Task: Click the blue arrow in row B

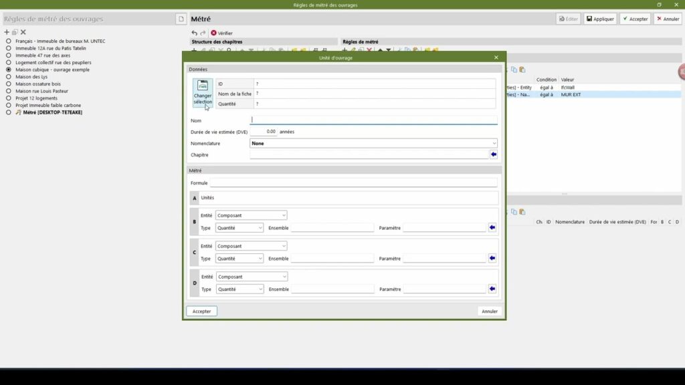Action: 492,228
